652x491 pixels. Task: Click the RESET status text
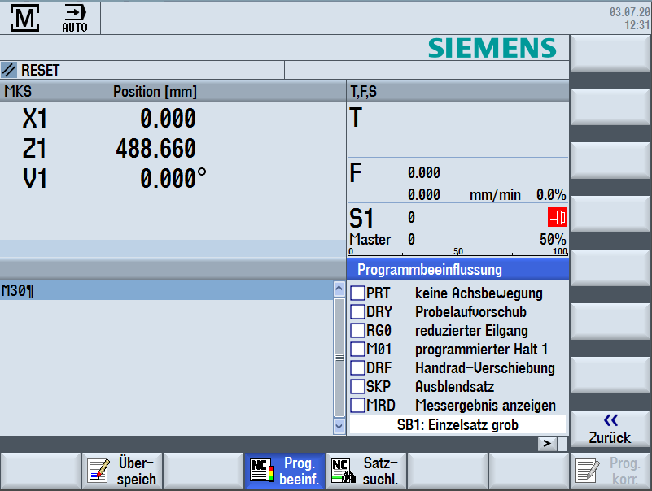[x=41, y=70]
